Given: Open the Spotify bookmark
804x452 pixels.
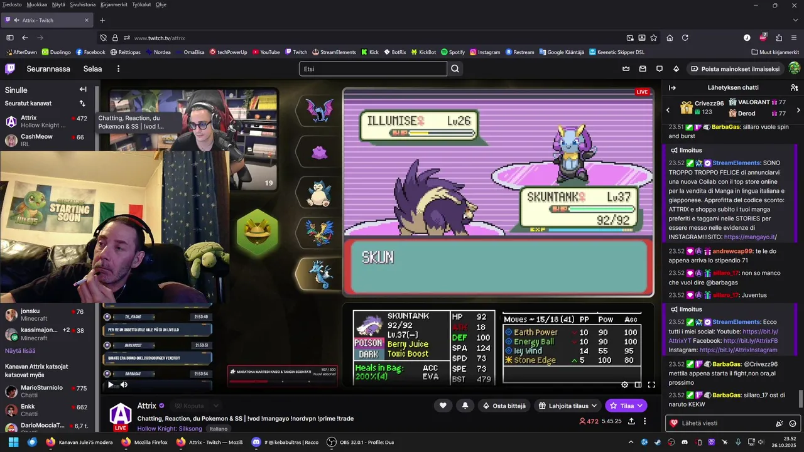Looking at the screenshot, I should [x=453, y=52].
